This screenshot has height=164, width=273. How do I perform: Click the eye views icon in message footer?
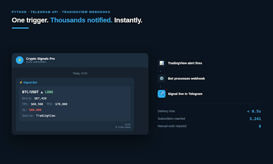pos(116,127)
